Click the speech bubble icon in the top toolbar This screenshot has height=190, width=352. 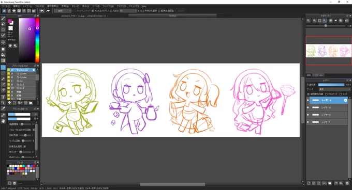coord(14,11)
